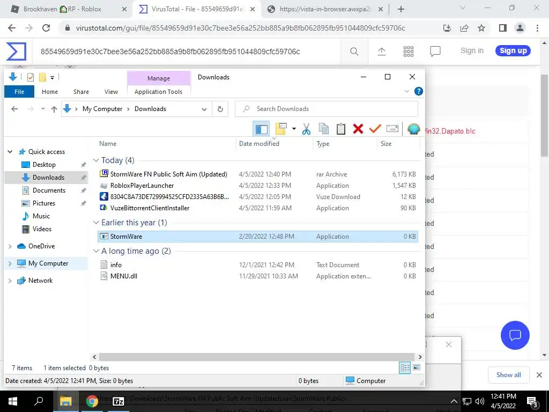549x412 pixels.
Task: Click the shell icon in toolbar
Action: (x=413, y=129)
